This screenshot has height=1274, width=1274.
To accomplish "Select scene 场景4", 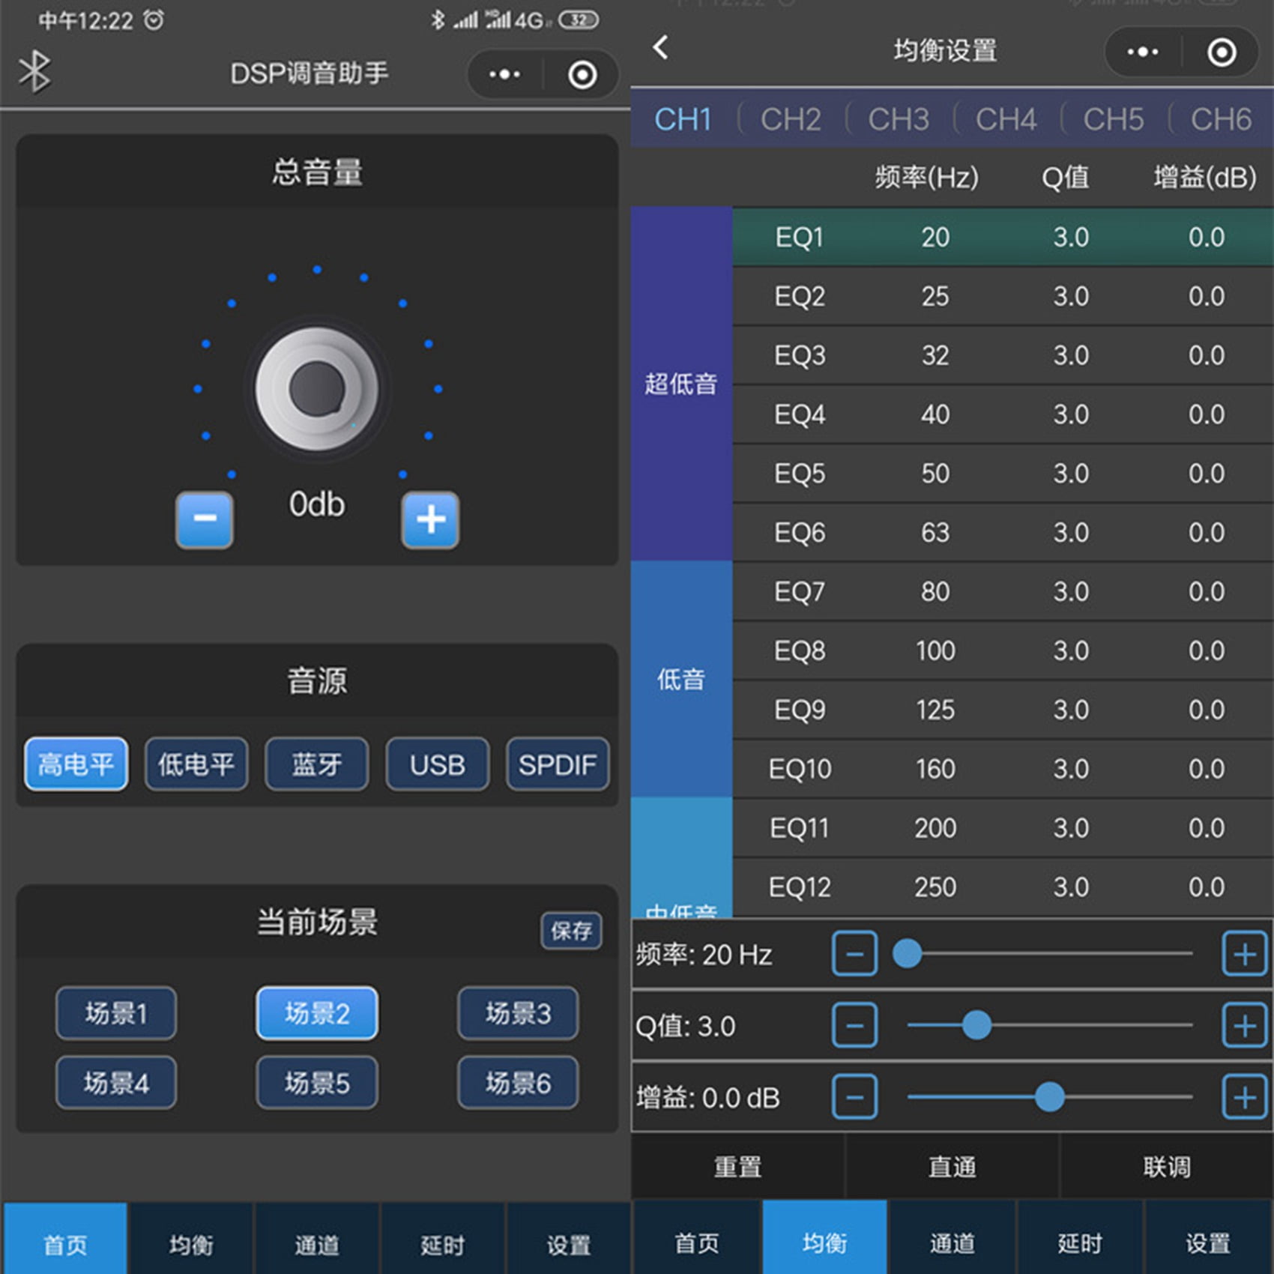I will coord(116,1082).
